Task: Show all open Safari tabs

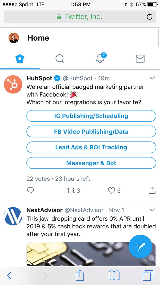Action: pos(148,275)
